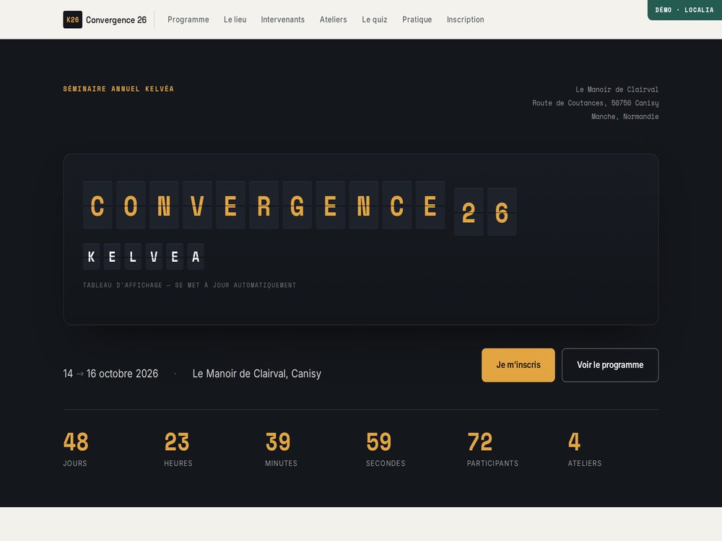The width and height of the screenshot is (722, 541).
Task: Click the 72 PARTICIPANTS statistic
Action: 492,449
